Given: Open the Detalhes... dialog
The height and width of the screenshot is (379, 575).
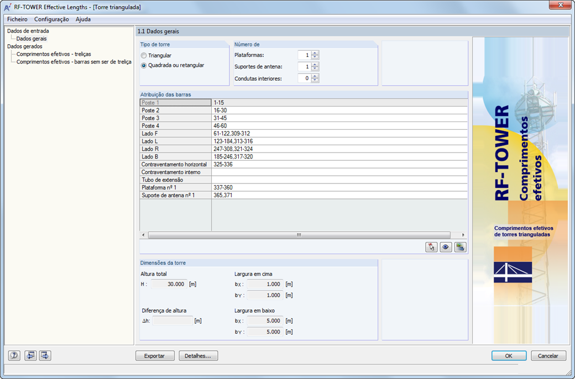Looking at the screenshot, I should click(198, 356).
